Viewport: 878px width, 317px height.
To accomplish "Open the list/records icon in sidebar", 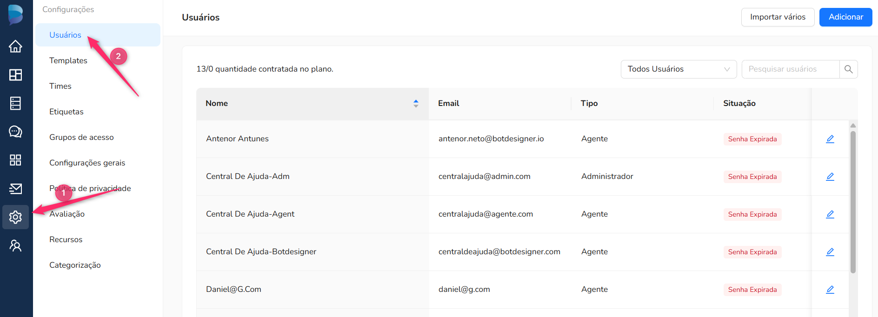I will tap(15, 103).
